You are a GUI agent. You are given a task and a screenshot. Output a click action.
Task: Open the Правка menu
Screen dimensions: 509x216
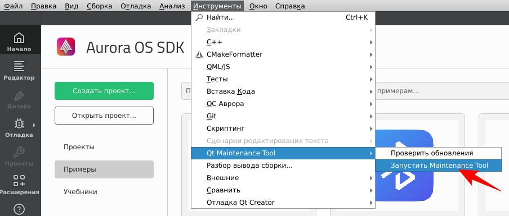(x=44, y=6)
